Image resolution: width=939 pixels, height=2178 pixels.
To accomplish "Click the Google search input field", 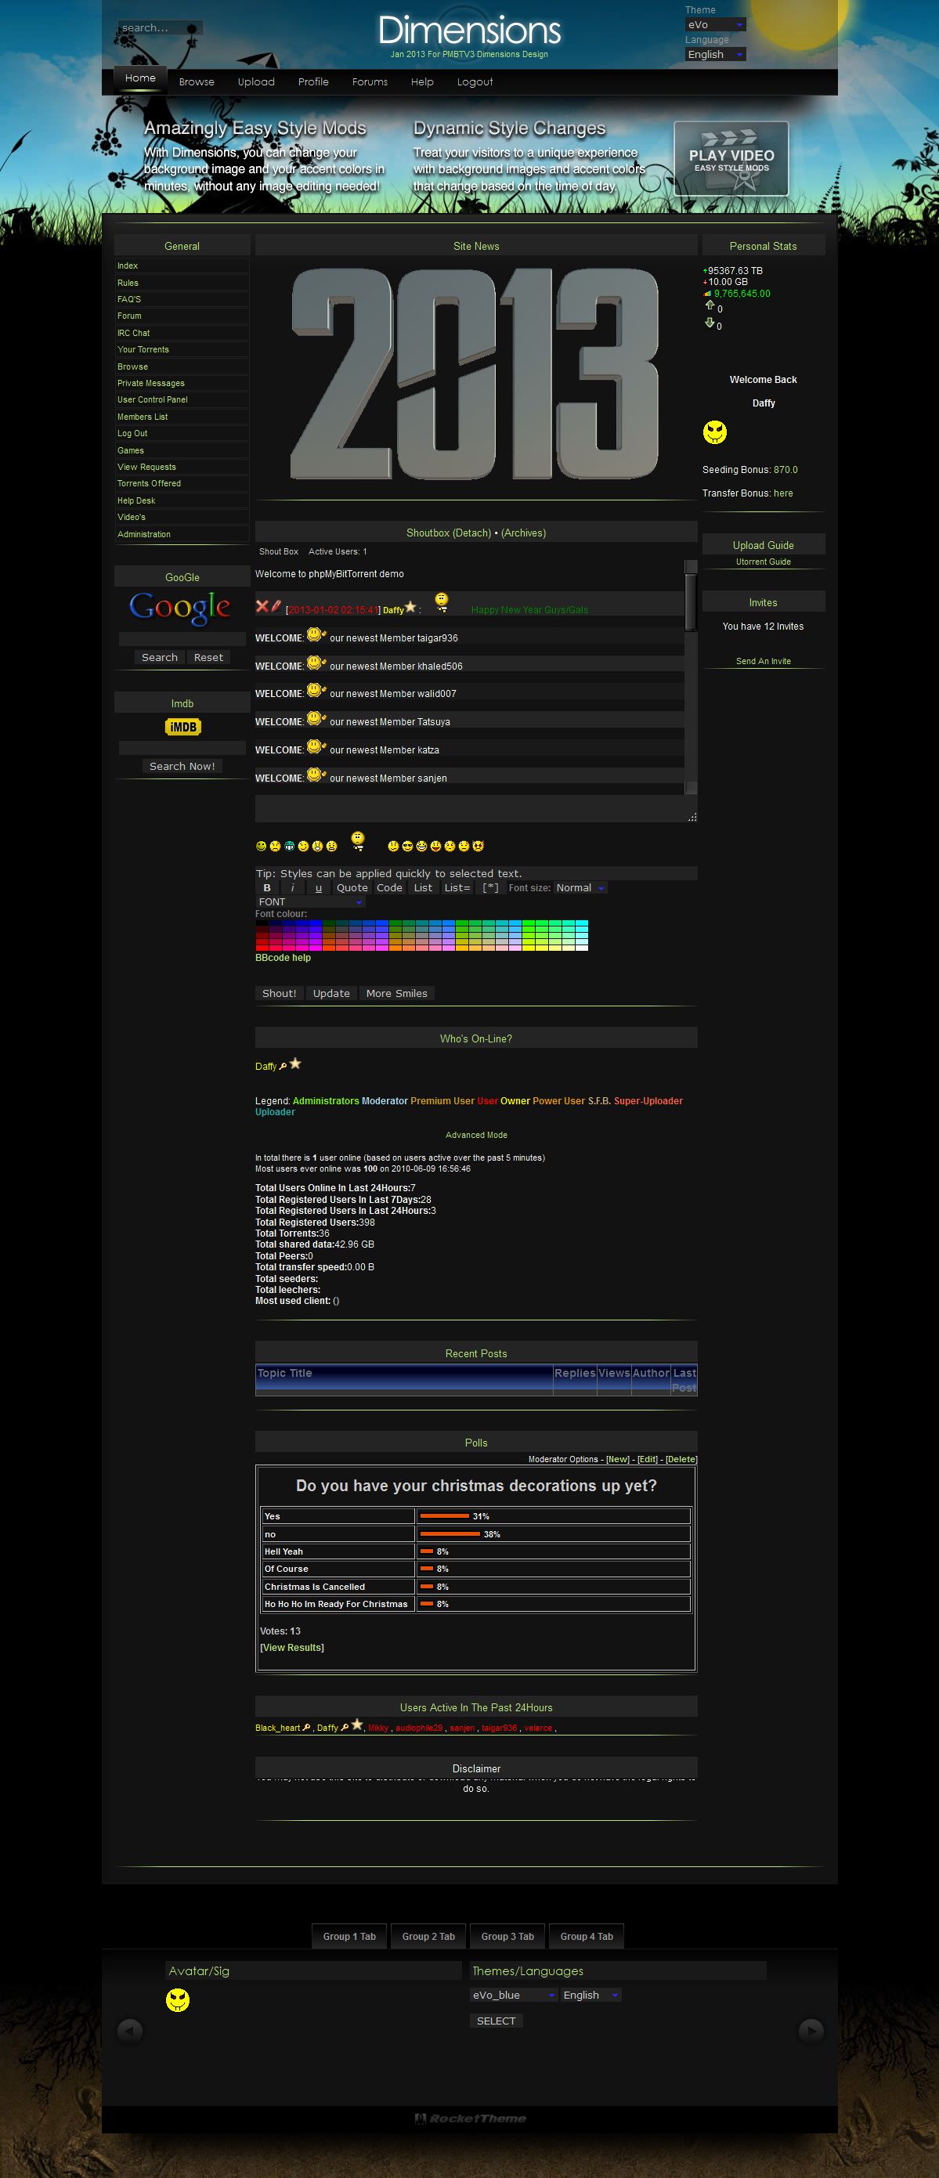I will click(x=182, y=639).
